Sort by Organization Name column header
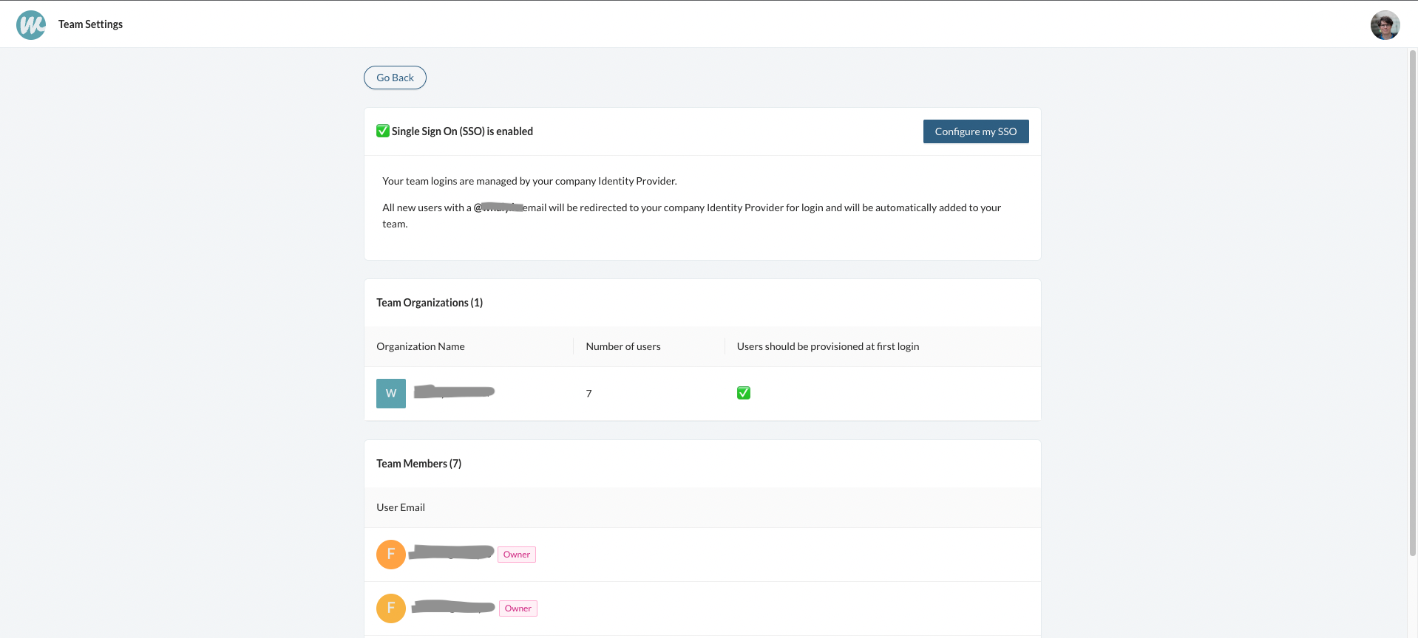This screenshot has width=1418, height=638. click(421, 346)
